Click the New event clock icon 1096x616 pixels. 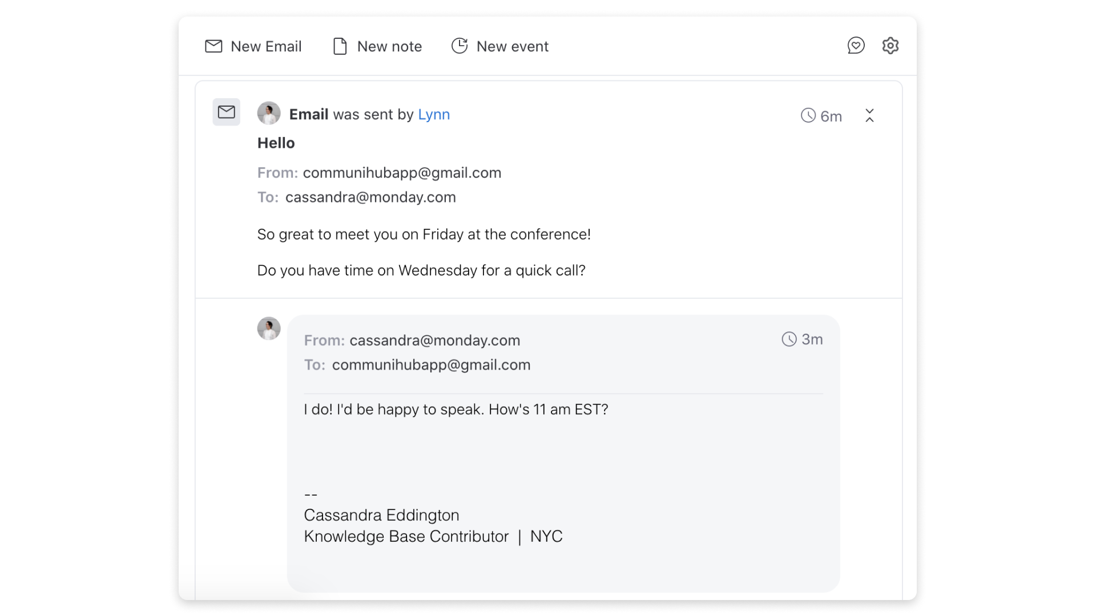tap(460, 46)
